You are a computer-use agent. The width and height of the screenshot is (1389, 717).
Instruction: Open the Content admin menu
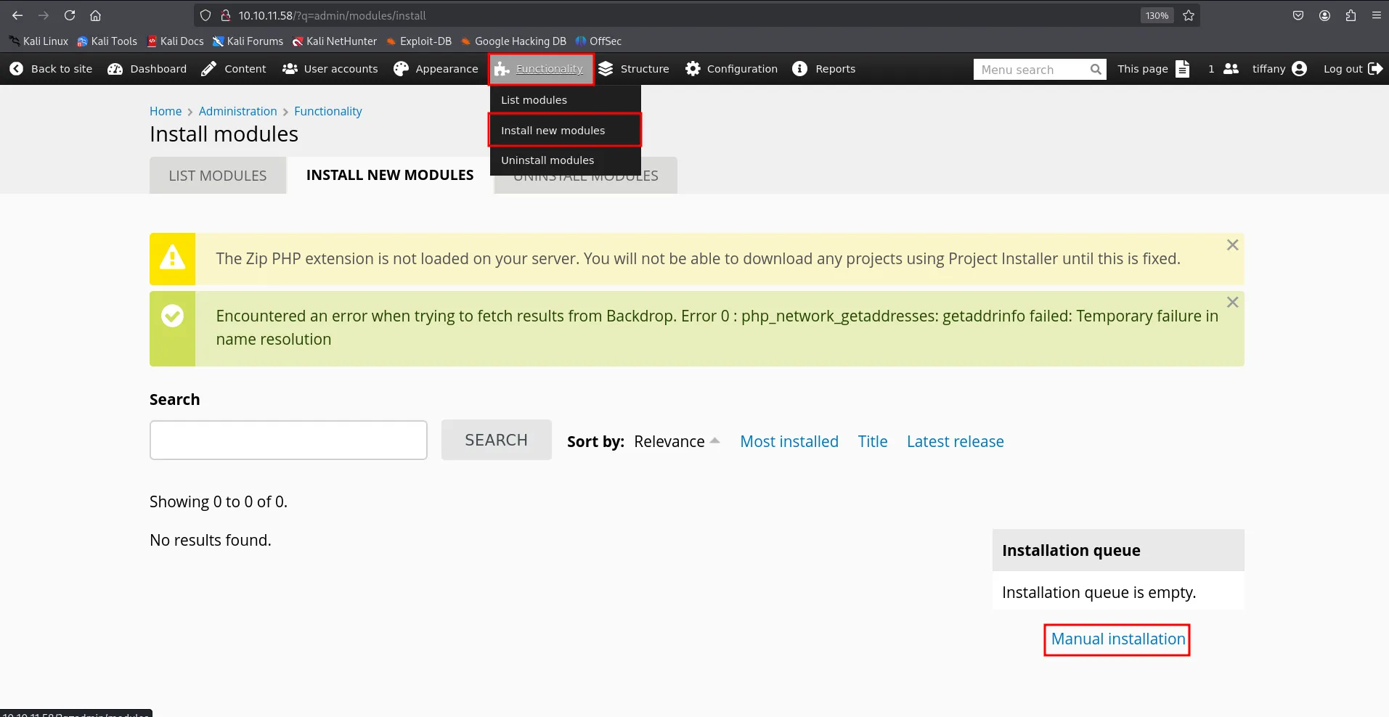pos(234,69)
